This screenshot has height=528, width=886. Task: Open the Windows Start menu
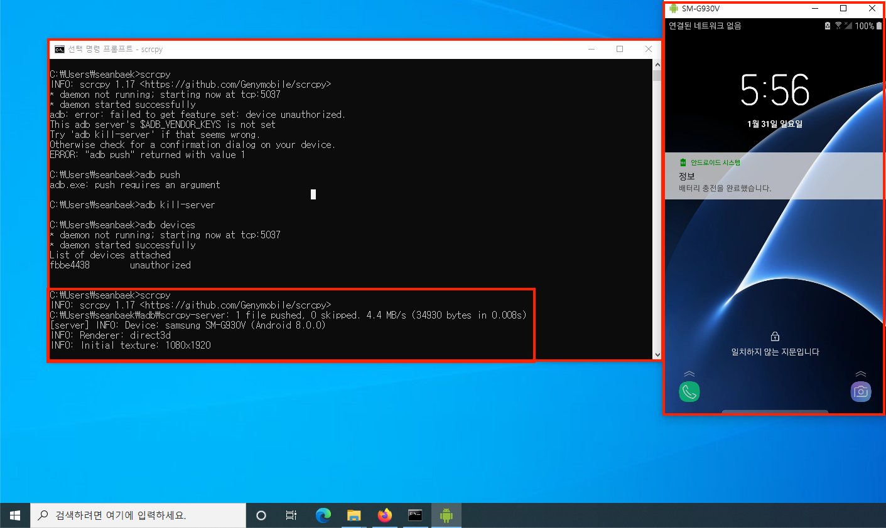click(x=15, y=515)
